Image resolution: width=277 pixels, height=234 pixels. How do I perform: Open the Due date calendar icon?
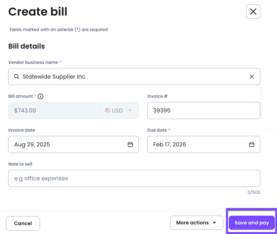[252, 144]
